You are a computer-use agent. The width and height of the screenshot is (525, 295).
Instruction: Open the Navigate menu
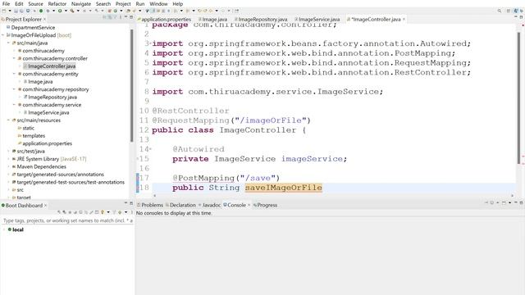pos(81,3)
